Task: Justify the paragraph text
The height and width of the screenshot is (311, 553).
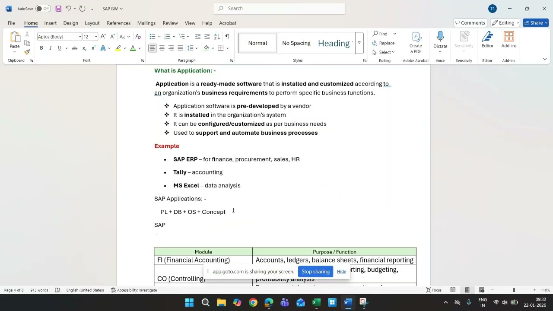Action: coord(180,48)
